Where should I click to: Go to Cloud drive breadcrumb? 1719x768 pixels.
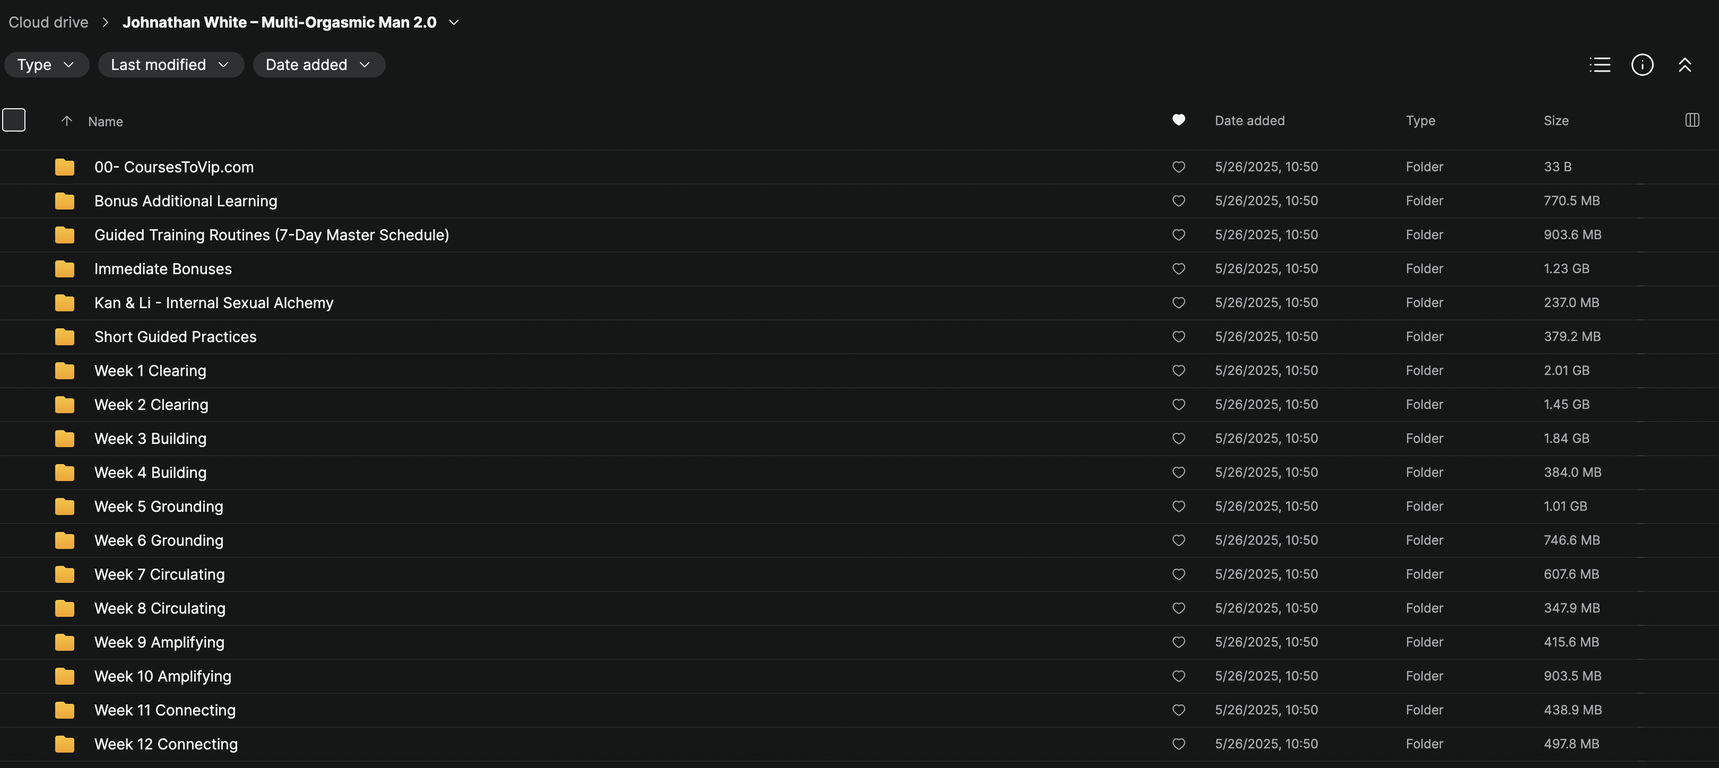click(x=48, y=22)
